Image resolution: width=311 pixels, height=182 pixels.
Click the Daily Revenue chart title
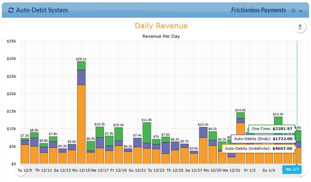[161, 26]
